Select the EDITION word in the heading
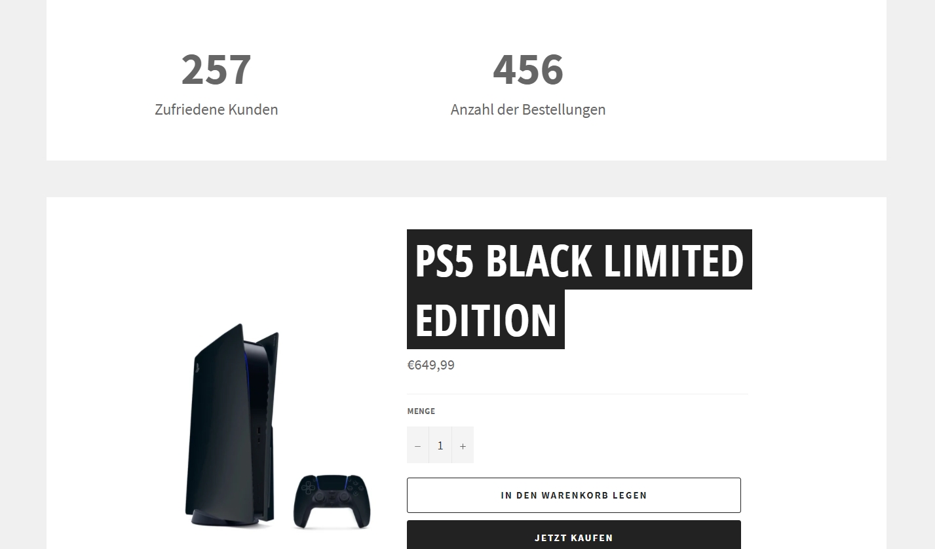Image resolution: width=935 pixels, height=549 pixels. coord(486,320)
